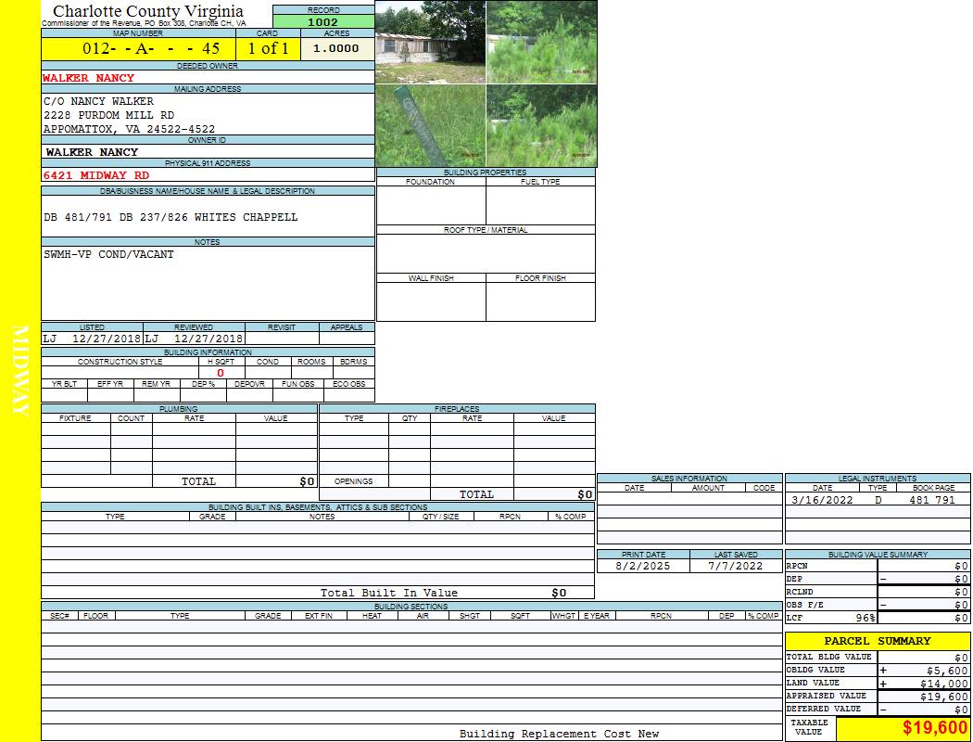Click the physical address 6421 MIDWAY RD
The width and height of the screenshot is (973, 742).
tap(95, 175)
